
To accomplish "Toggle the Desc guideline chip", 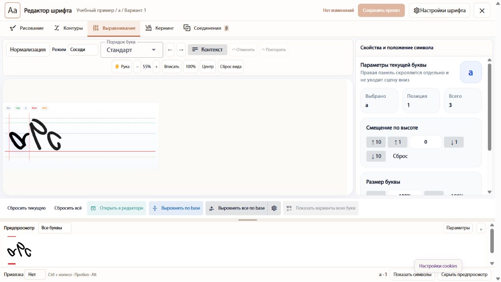I will pos(44,108).
